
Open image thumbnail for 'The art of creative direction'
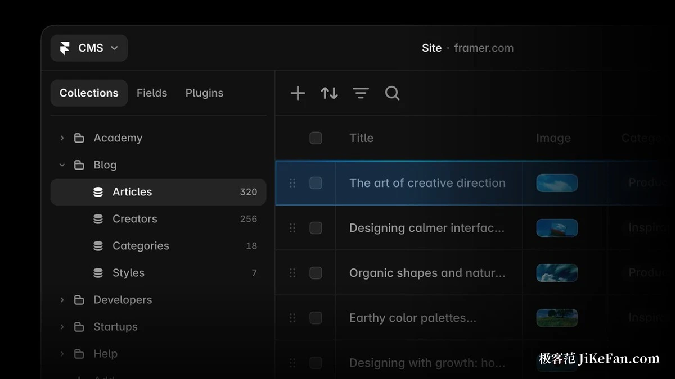click(557, 183)
